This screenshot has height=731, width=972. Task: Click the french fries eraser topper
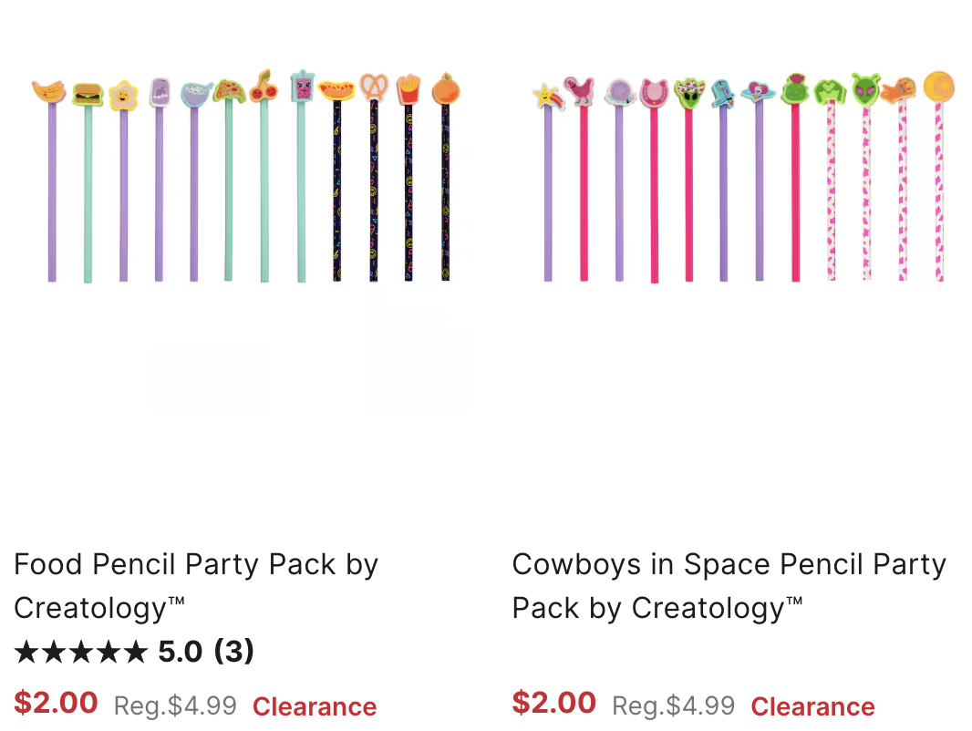(408, 88)
